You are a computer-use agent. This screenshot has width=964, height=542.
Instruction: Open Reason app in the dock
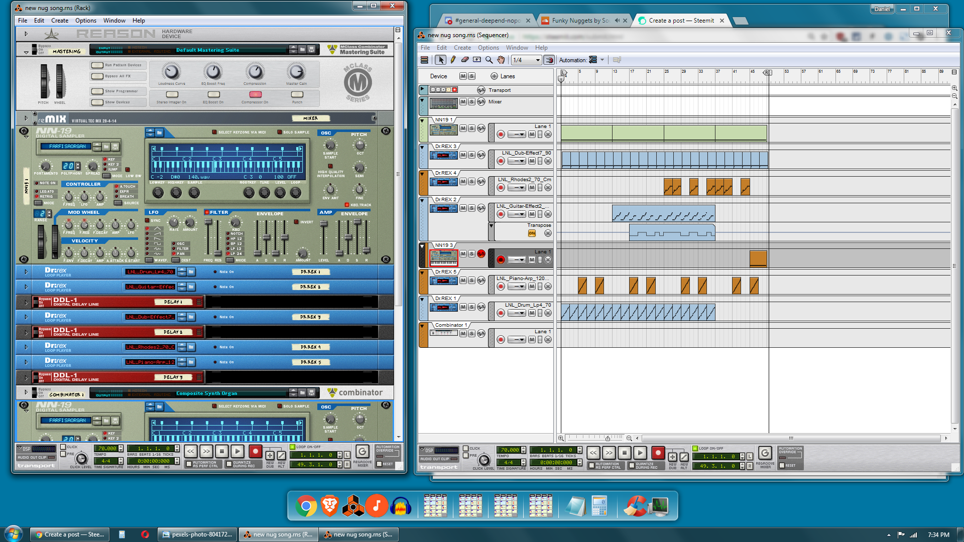pos(353,506)
